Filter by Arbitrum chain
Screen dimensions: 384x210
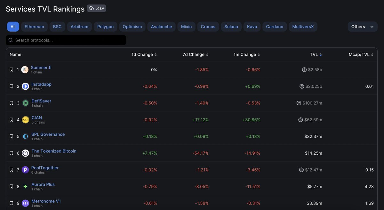coord(79,27)
